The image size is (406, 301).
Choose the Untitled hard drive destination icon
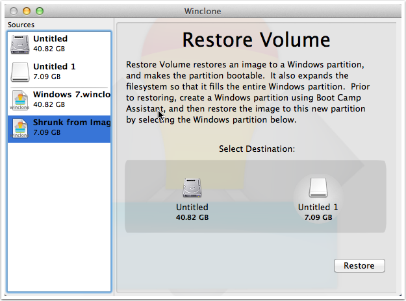coord(192,187)
